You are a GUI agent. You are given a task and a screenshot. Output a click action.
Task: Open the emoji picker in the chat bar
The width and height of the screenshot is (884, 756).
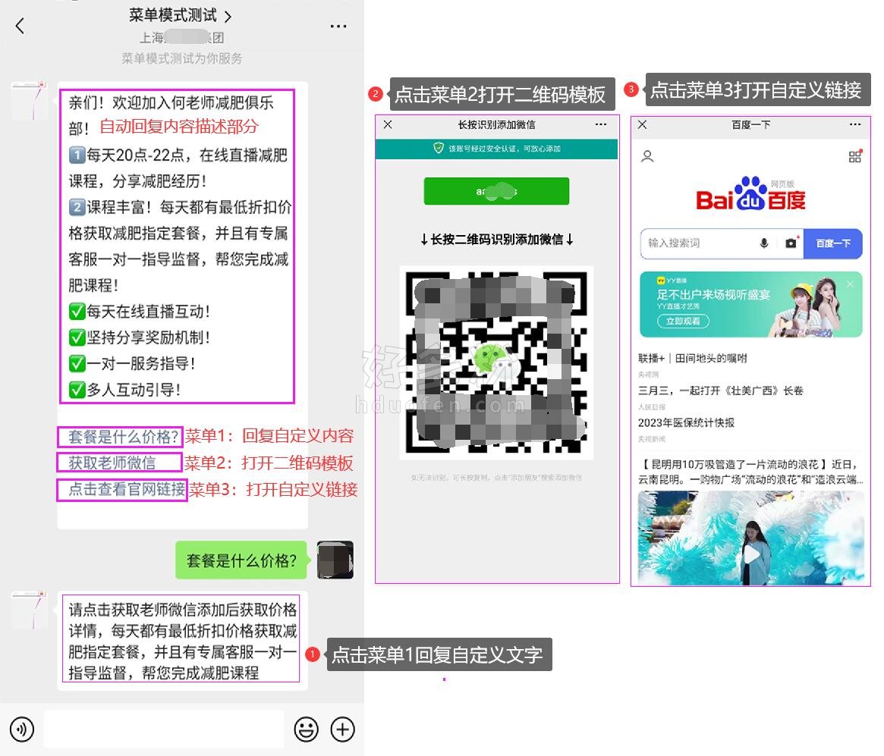[306, 729]
